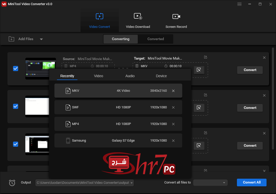
Task: Open the hamburger menu in the title bar
Action: click(239, 4)
